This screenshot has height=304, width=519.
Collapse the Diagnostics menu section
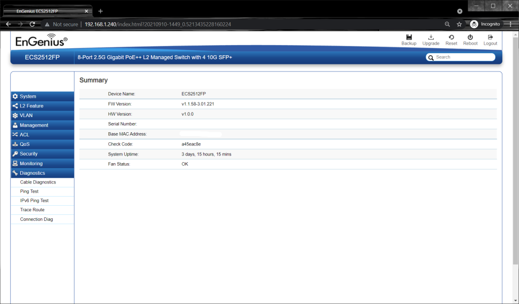pos(43,173)
